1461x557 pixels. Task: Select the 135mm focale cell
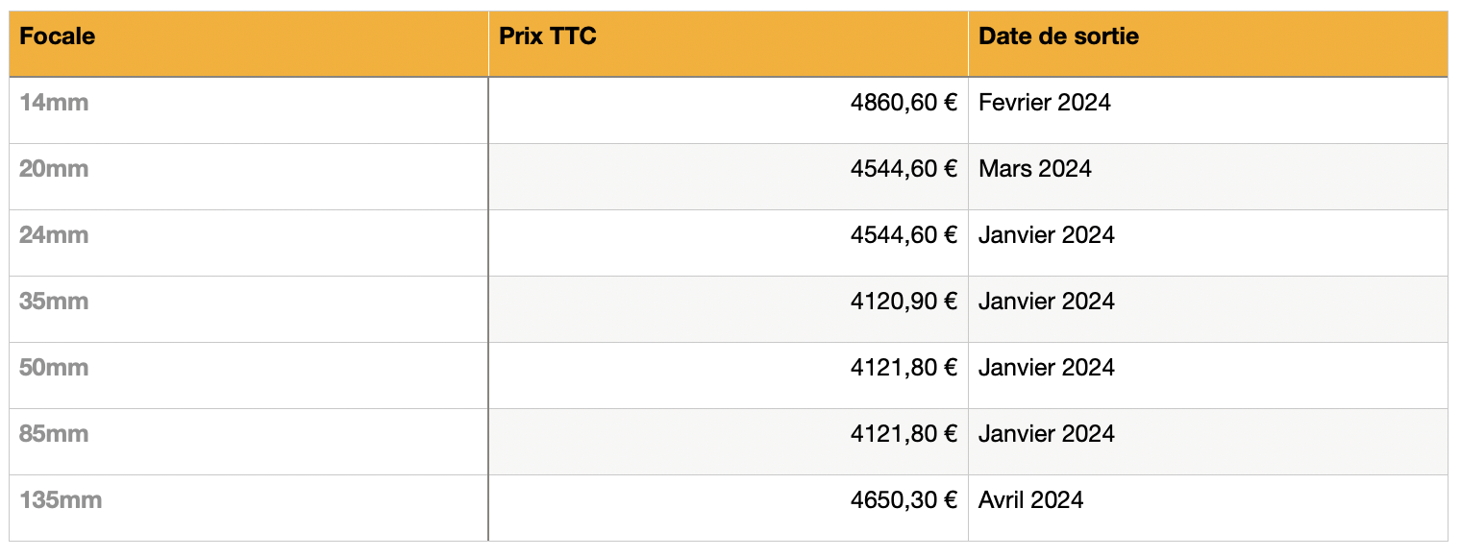point(61,500)
